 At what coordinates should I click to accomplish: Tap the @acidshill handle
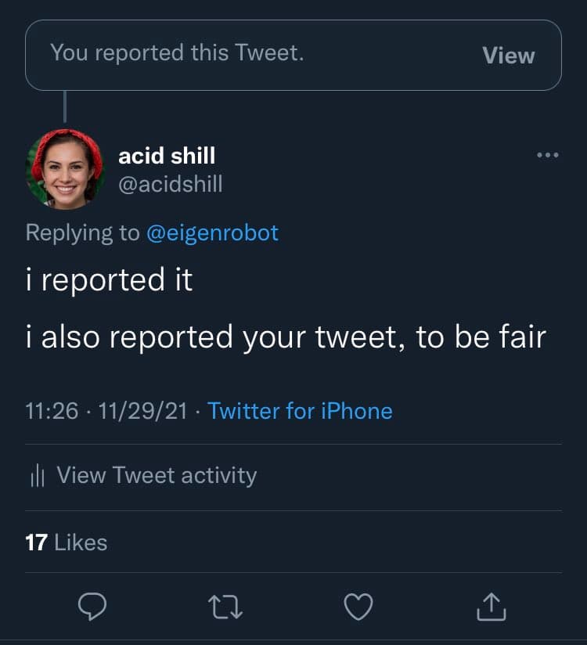[170, 184]
